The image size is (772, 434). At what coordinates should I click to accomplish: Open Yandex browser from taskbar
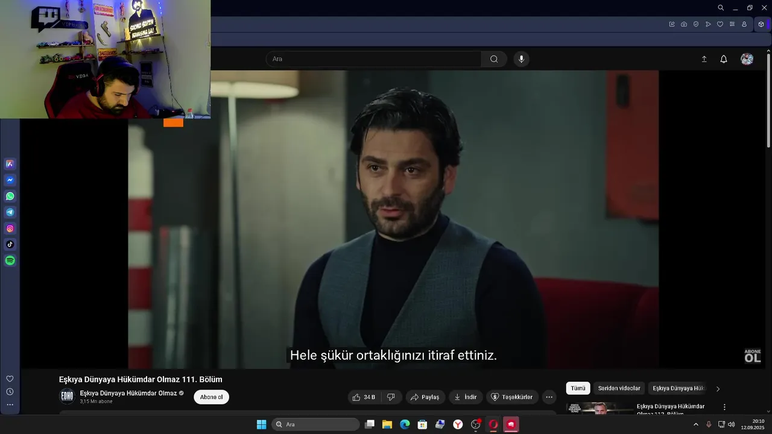click(458, 424)
